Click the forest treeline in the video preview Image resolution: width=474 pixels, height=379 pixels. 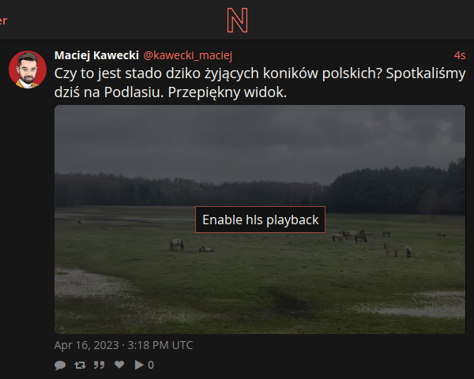(260, 190)
